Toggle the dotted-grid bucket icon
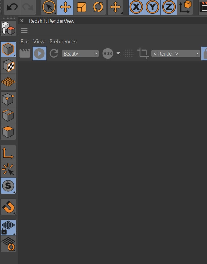Image resolution: width=207 pixels, height=264 pixels. pos(129,53)
